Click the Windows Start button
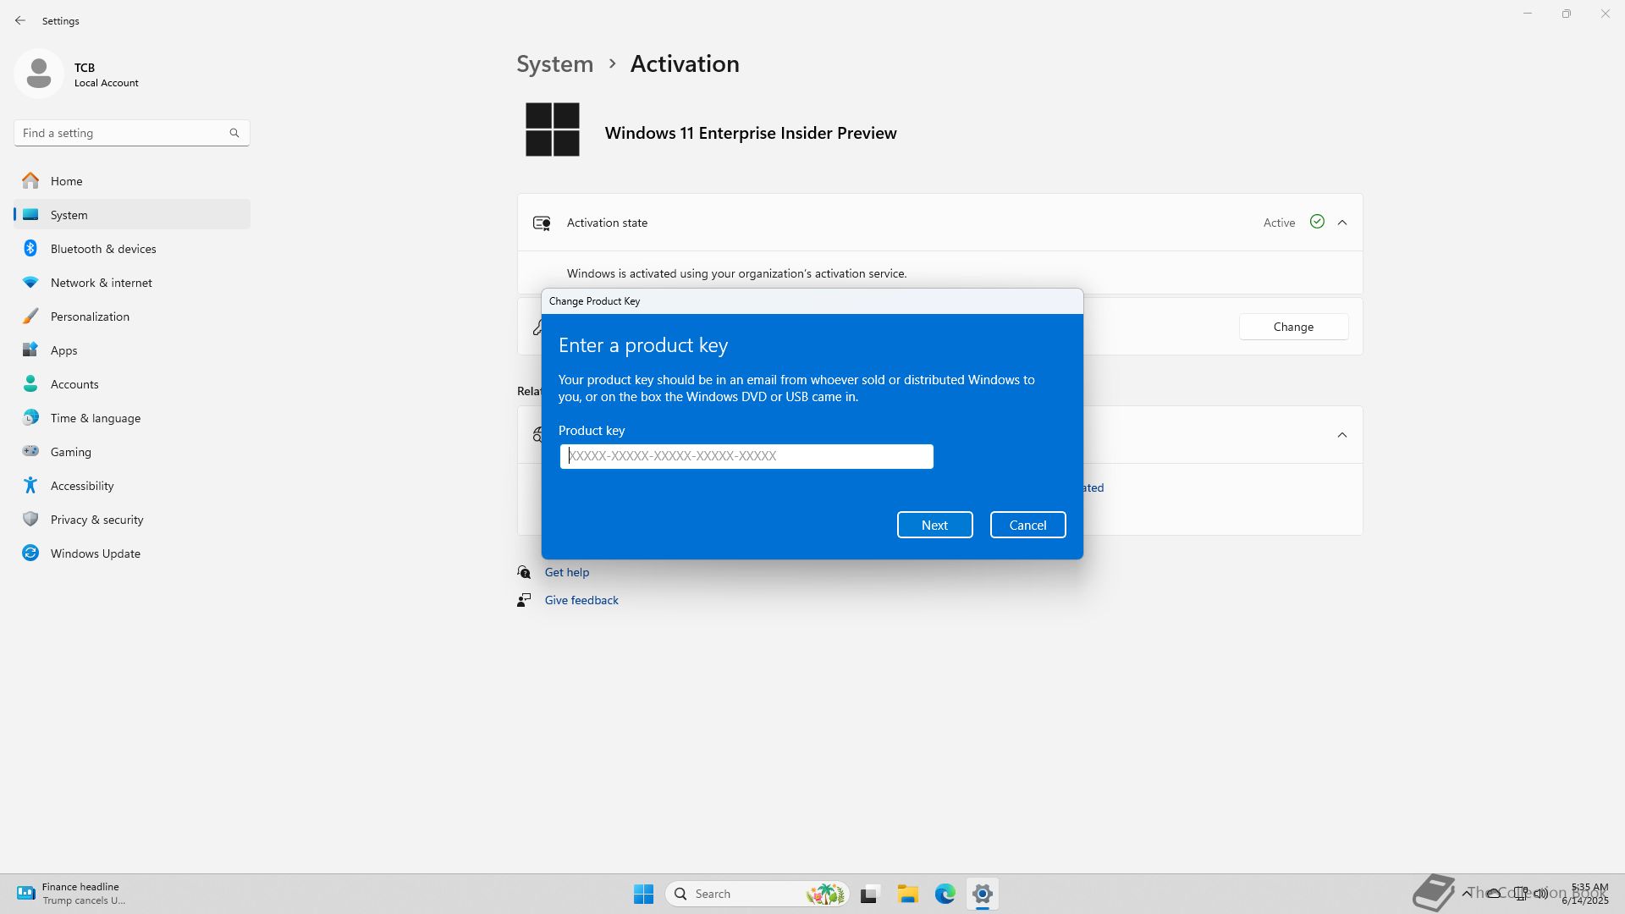1625x914 pixels. pos(643,894)
